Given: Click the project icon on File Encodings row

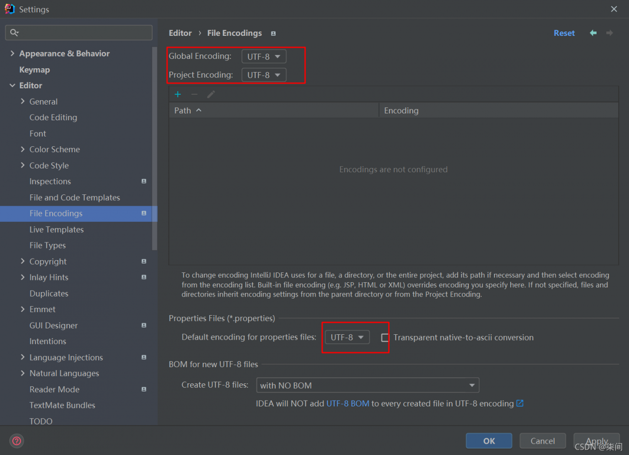Looking at the screenshot, I should tap(144, 213).
